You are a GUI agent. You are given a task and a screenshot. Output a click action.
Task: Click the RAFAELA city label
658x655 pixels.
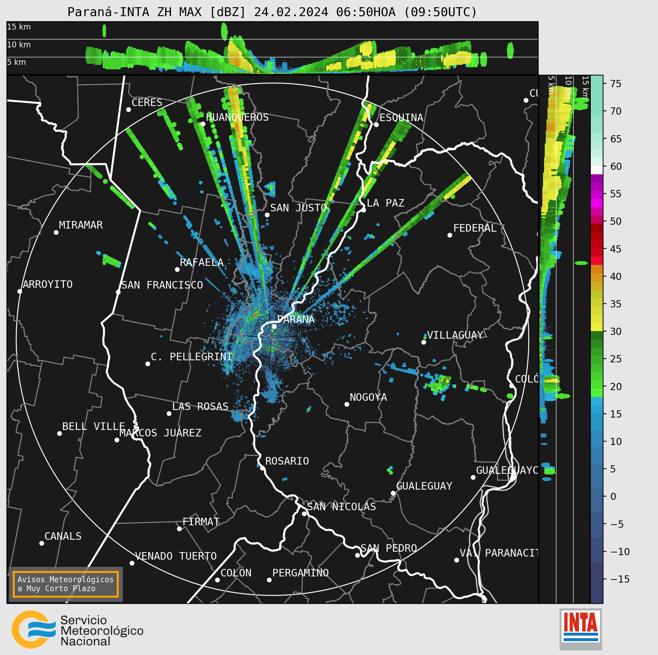pyautogui.click(x=201, y=262)
